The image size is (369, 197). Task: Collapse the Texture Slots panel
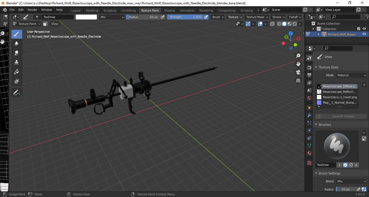pyautogui.click(x=316, y=67)
